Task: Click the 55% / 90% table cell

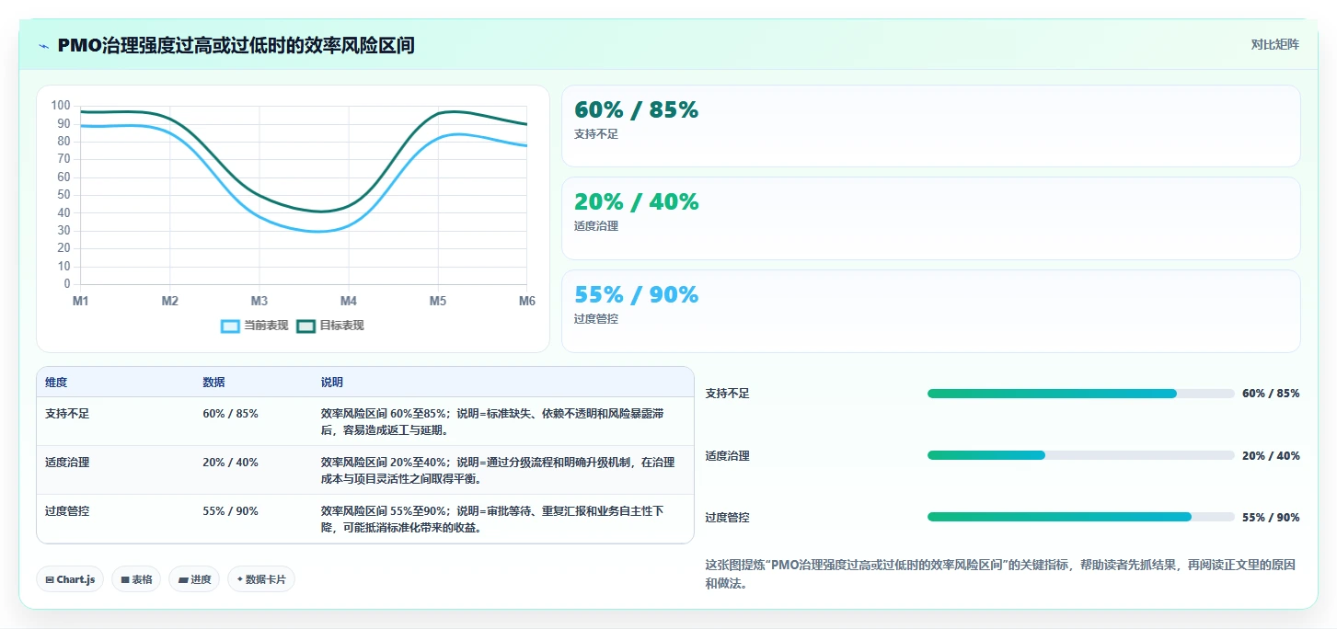Action: 230,511
